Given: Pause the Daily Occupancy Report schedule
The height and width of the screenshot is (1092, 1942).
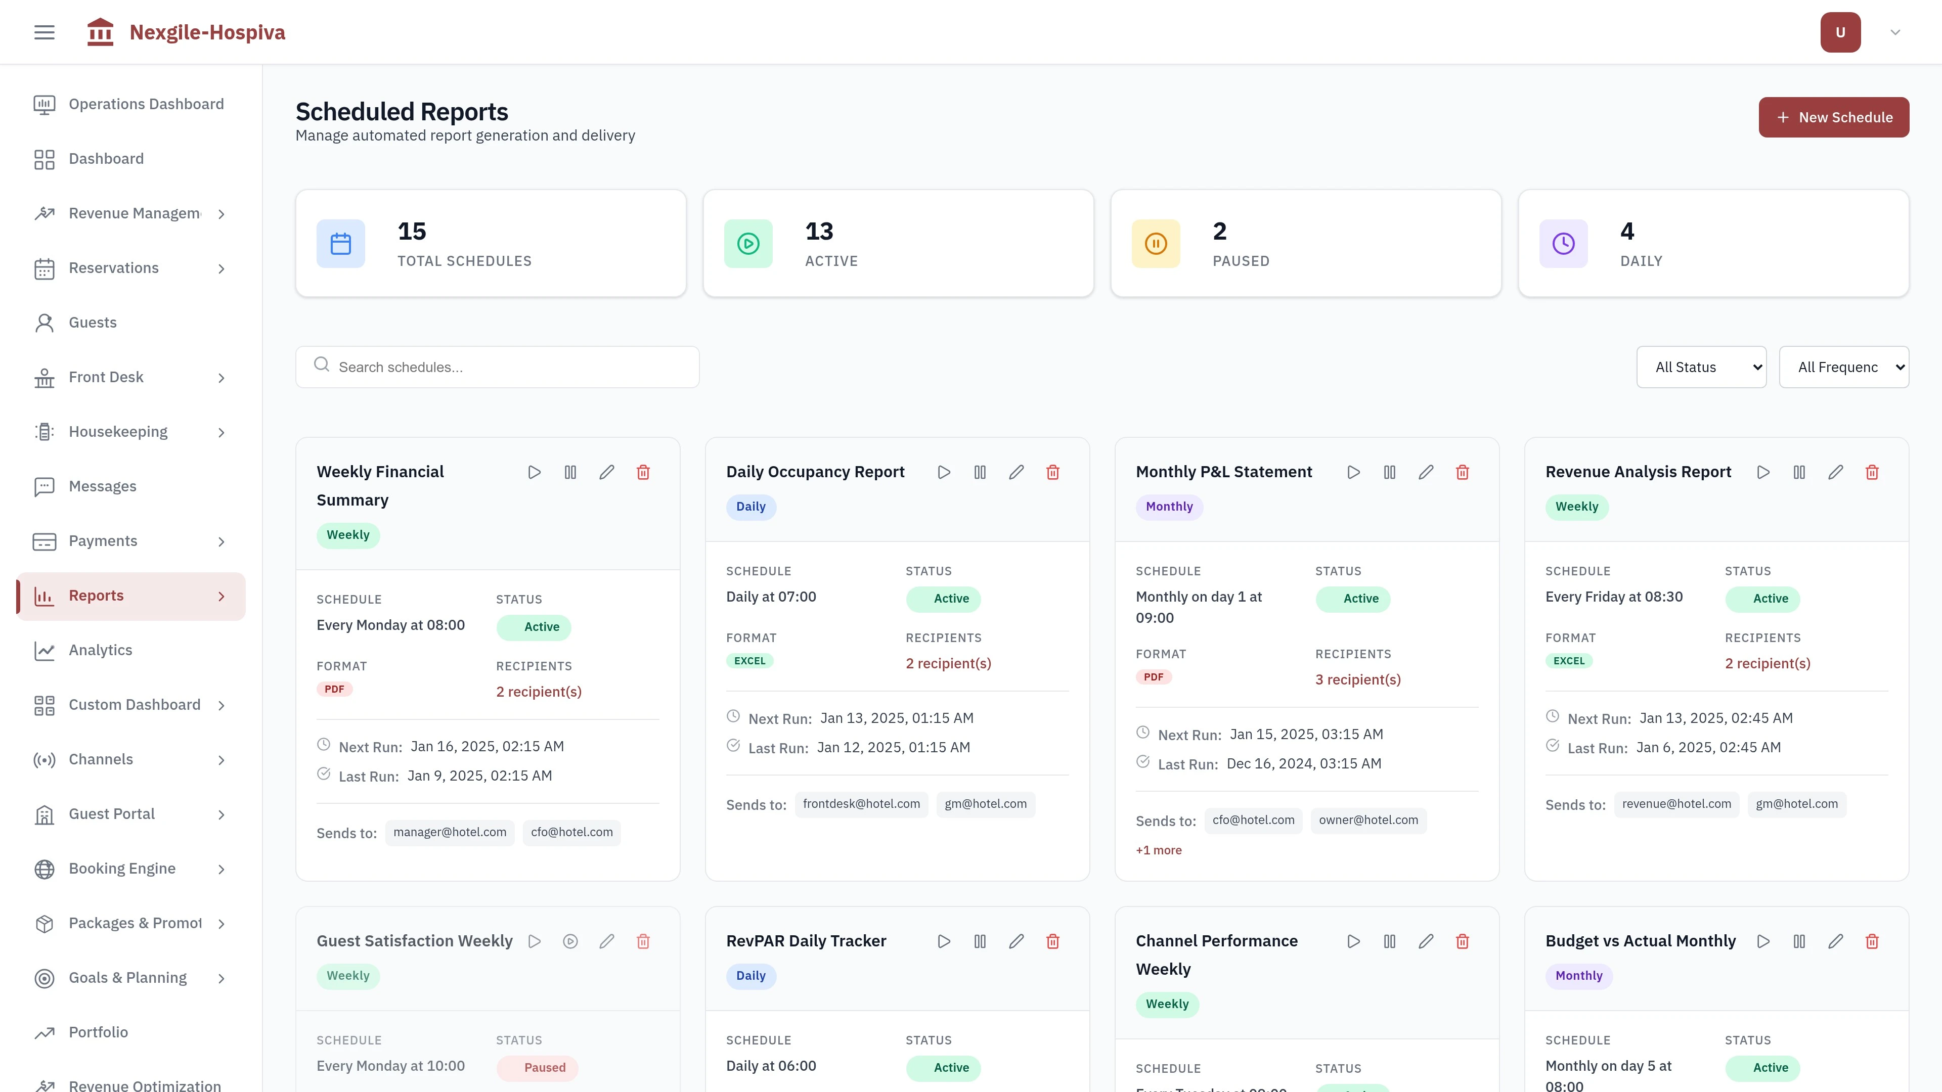Looking at the screenshot, I should 979,472.
